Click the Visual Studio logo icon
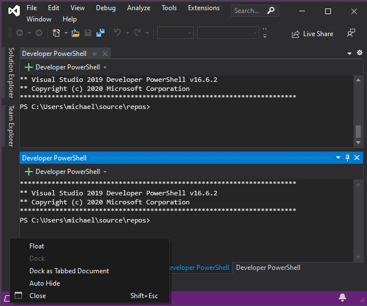The width and height of the screenshot is (367, 306). pos(14,11)
